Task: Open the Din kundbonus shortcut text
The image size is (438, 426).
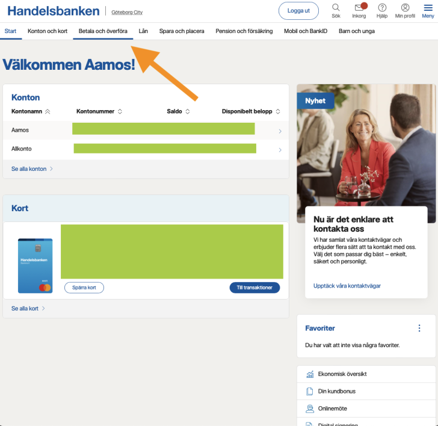Action: 336,391
